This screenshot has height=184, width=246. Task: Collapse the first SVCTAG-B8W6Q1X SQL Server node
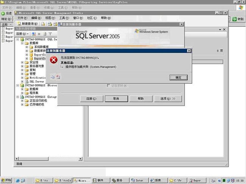click(18, 39)
